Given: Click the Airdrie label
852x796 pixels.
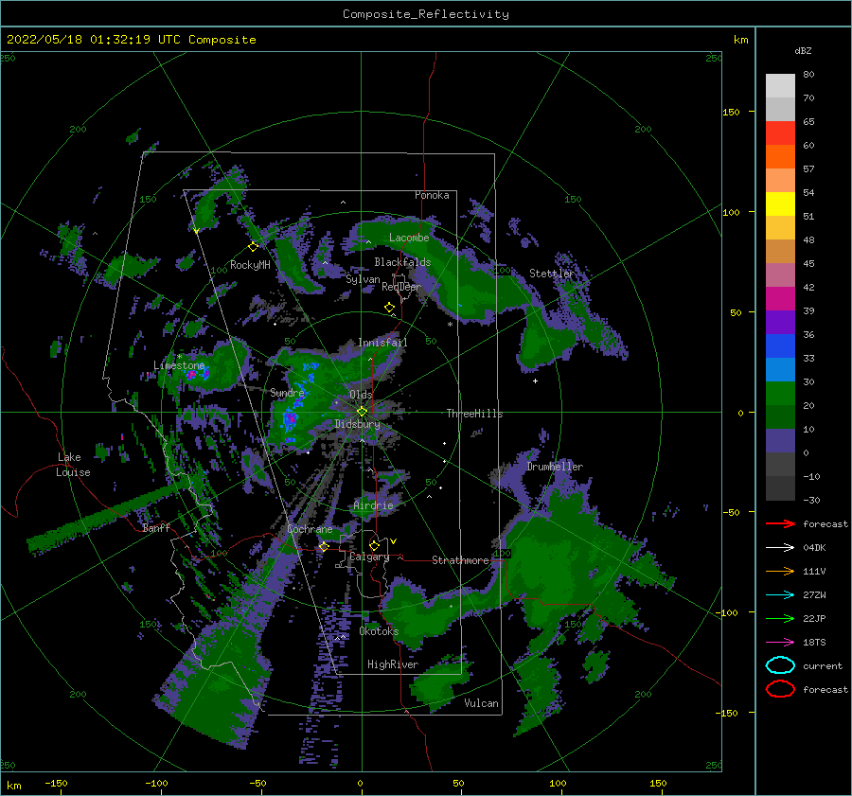Looking at the screenshot, I should tap(373, 505).
